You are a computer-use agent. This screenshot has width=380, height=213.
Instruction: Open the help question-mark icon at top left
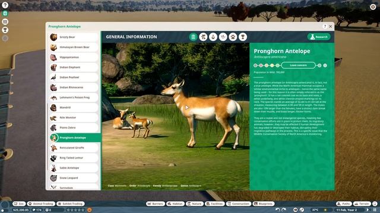[x=5, y=5]
